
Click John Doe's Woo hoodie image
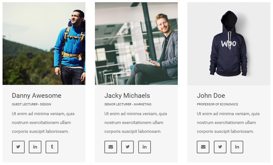pos(229,44)
